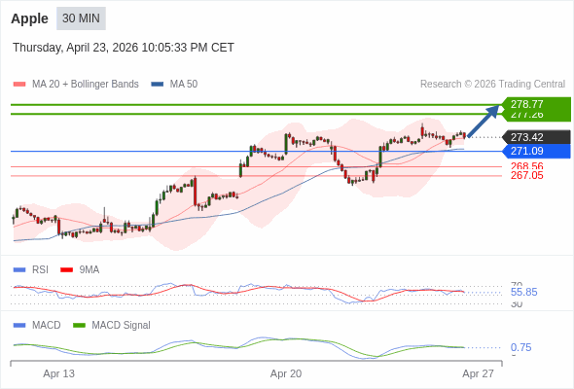The height and width of the screenshot is (389, 574).
Task: Select the 273.42 current price tag
Action: (536, 137)
